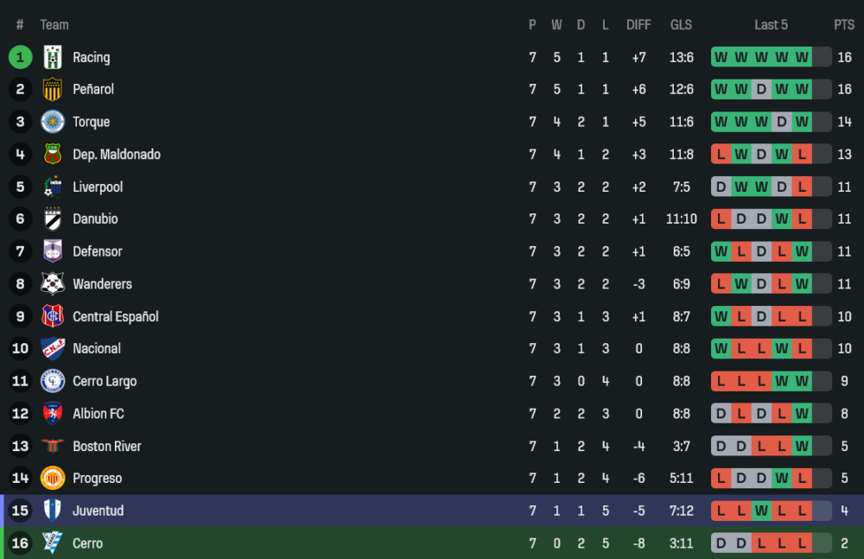Sort by the DIFF column header

(638, 25)
